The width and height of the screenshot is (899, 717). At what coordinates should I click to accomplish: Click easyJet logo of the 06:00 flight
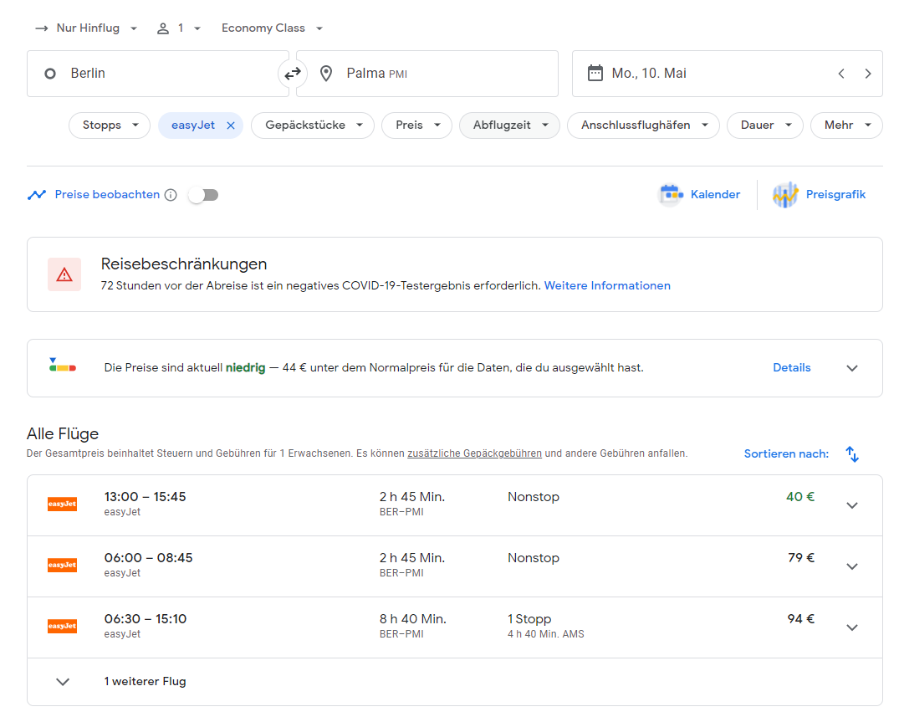coord(62,565)
